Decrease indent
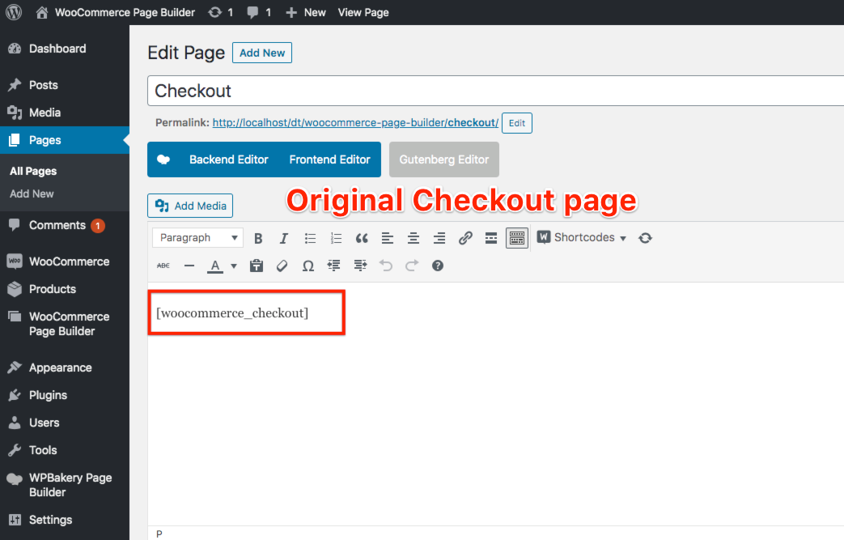This screenshot has height=540, width=844. click(333, 266)
